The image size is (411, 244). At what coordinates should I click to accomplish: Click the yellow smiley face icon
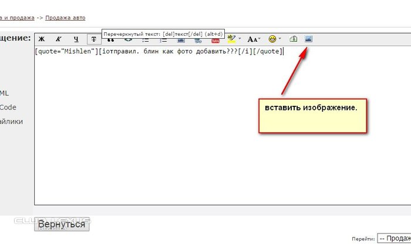pos(272,39)
